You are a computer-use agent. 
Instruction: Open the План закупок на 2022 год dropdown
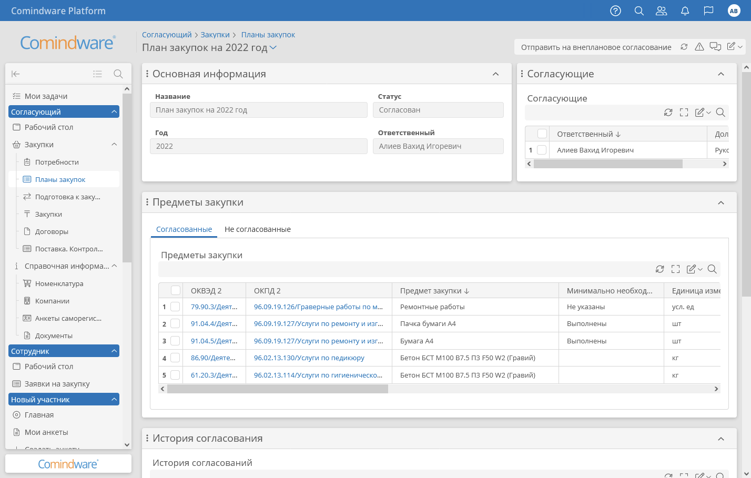272,47
